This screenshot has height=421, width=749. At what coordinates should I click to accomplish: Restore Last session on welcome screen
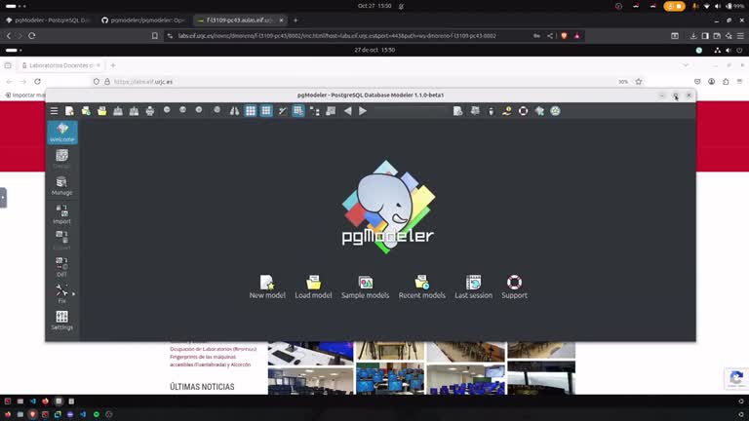coord(473,287)
